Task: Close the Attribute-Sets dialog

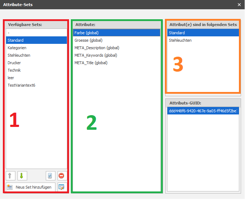Action: (239, 5)
